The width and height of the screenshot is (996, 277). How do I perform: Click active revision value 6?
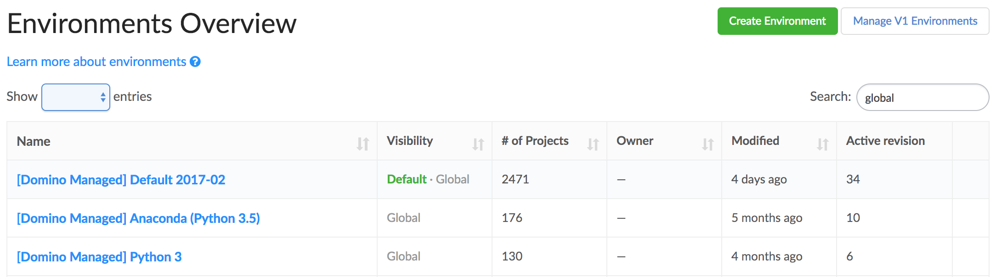click(x=850, y=256)
